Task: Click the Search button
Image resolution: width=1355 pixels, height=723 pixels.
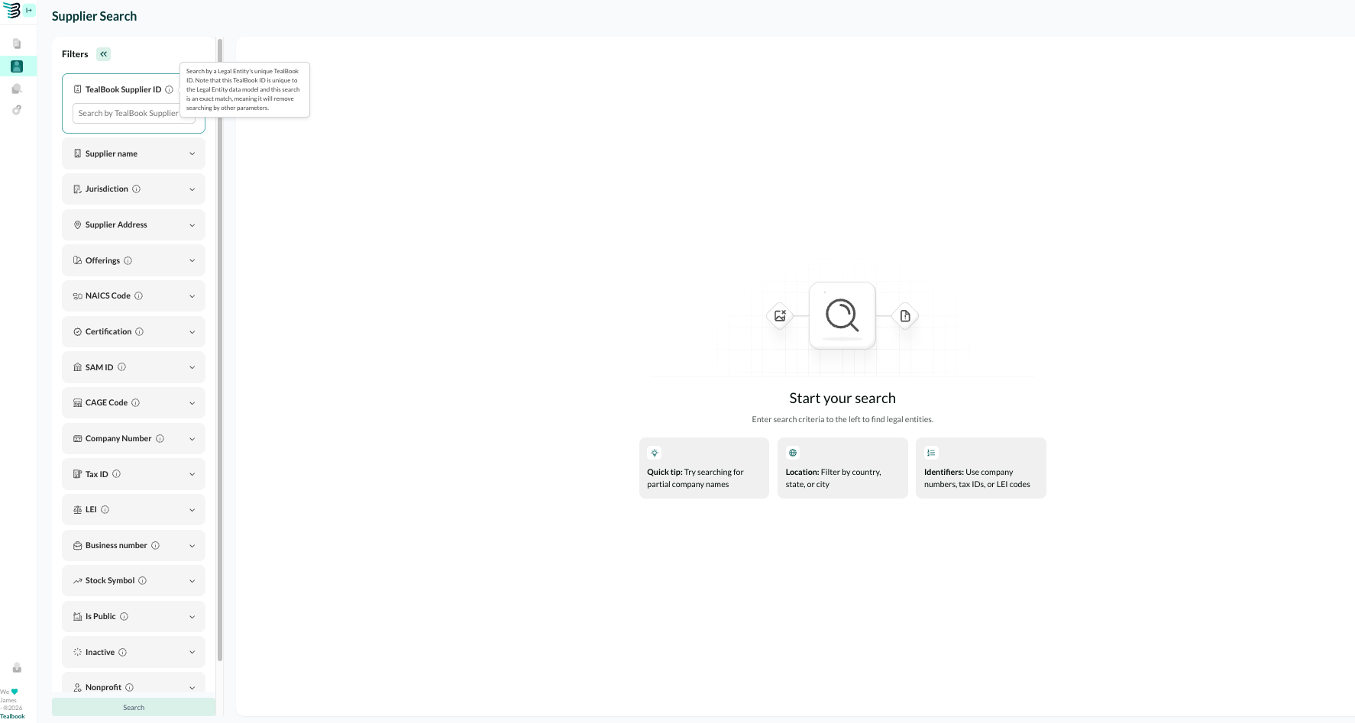Action: [133, 707]
